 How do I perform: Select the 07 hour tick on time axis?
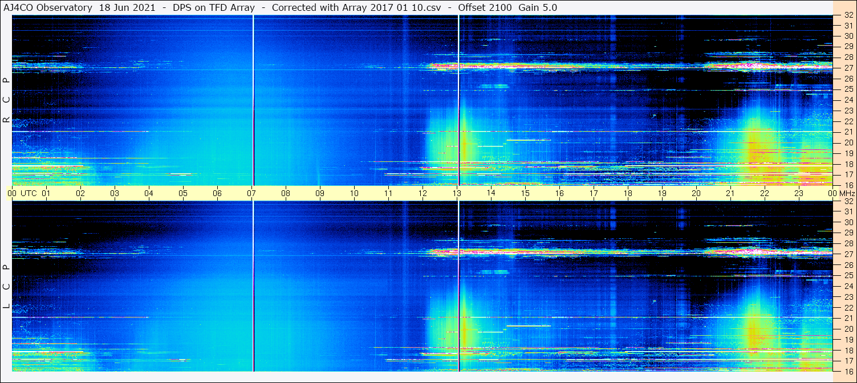click(251, 193)
